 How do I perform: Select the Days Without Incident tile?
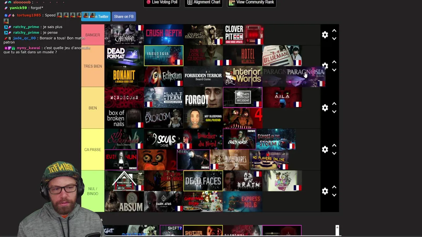coord(243,97)
